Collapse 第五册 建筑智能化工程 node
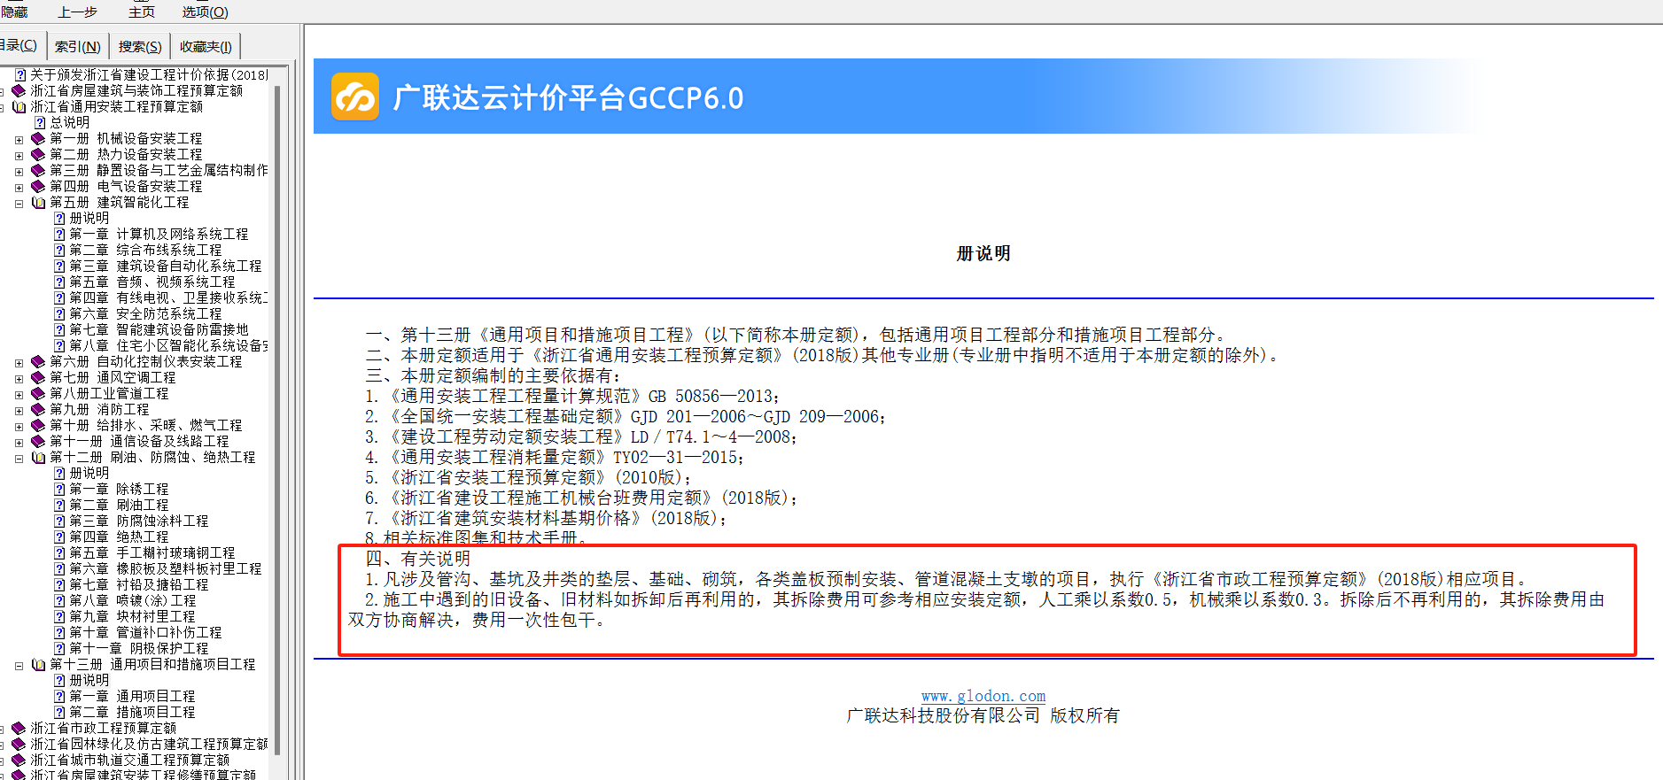Image resolution: width=1663 pixels, height=780 pixels. pyautogui.click(x=19, y=203)
